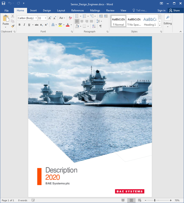The width and height of the screenshot is (184, 203).
Task: Open the Clipboard pane launcher
Action: click(x=14, y=32)
